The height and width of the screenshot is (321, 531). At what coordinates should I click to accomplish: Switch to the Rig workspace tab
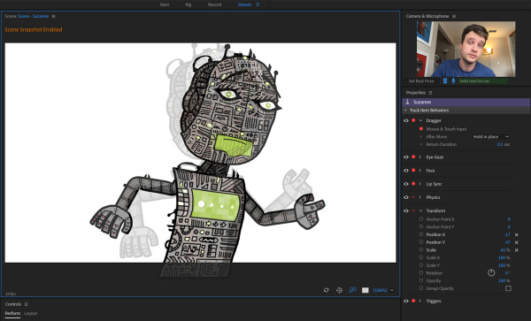(189, 4)
